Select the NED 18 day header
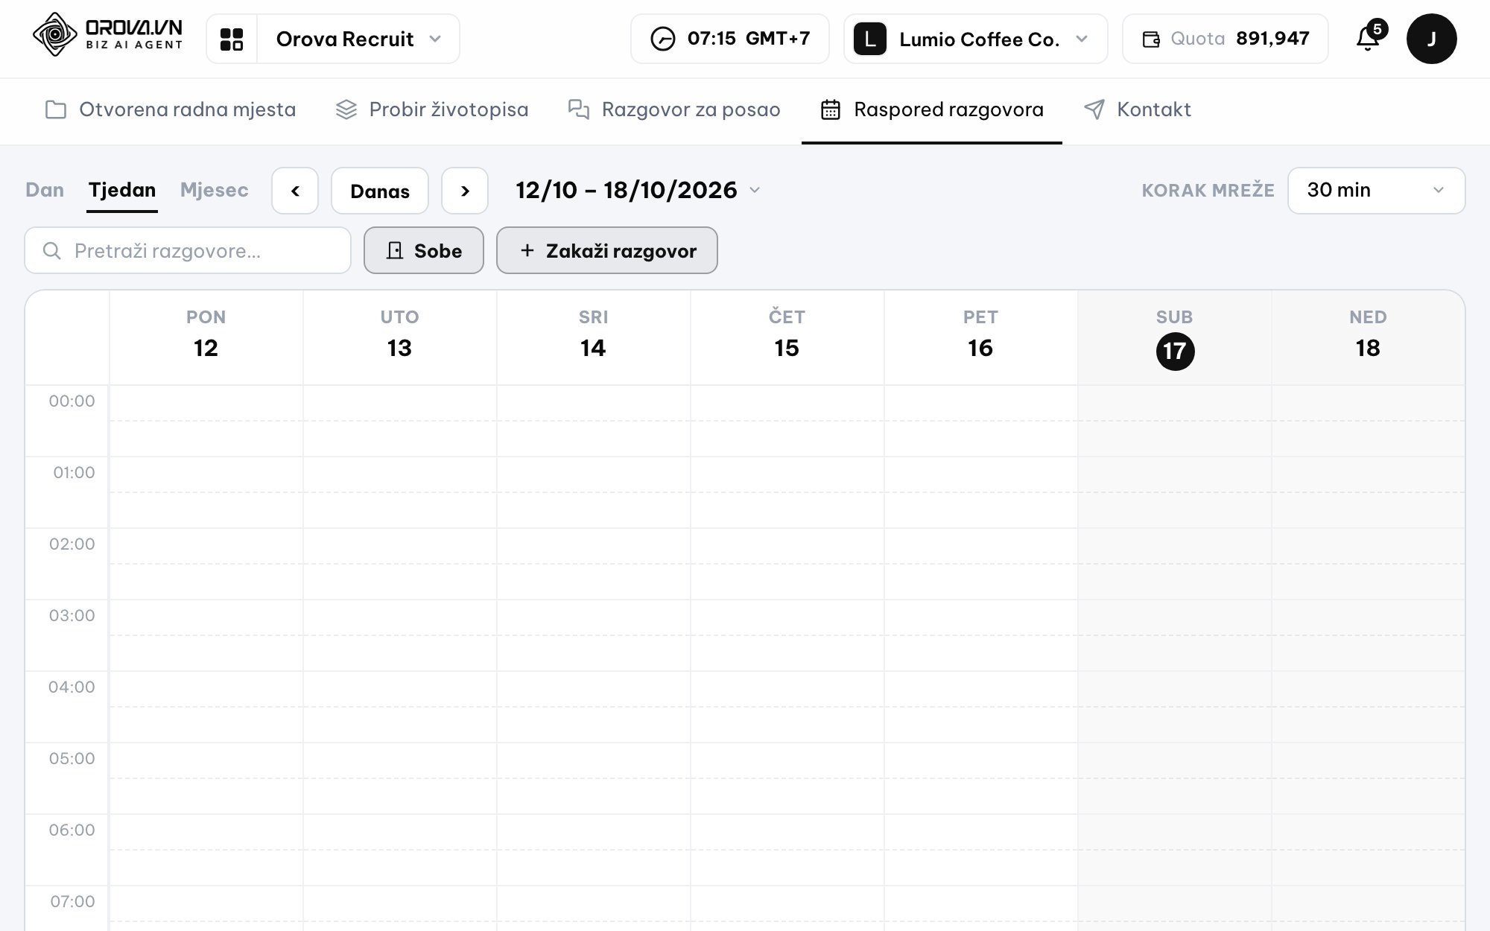This screenshot has width=1490, height=931. click(1369, 337)
